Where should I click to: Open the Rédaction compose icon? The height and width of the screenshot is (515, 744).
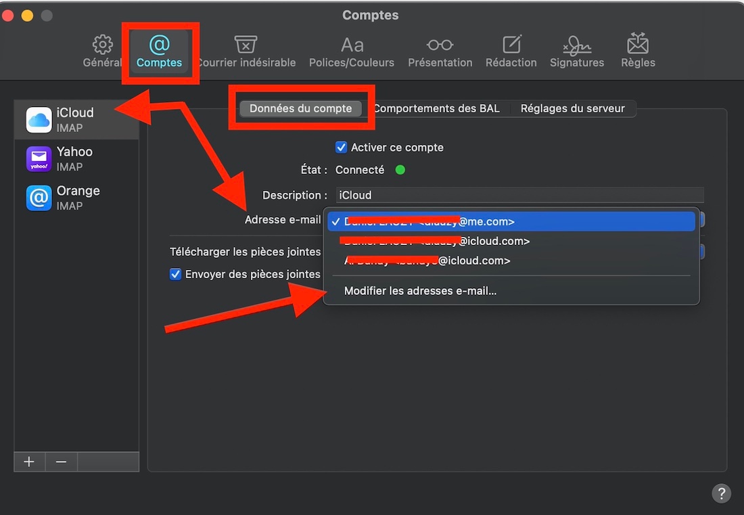[511, 45]
